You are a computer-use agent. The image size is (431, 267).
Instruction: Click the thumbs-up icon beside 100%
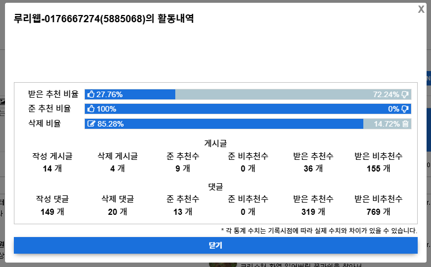(91, 109)
